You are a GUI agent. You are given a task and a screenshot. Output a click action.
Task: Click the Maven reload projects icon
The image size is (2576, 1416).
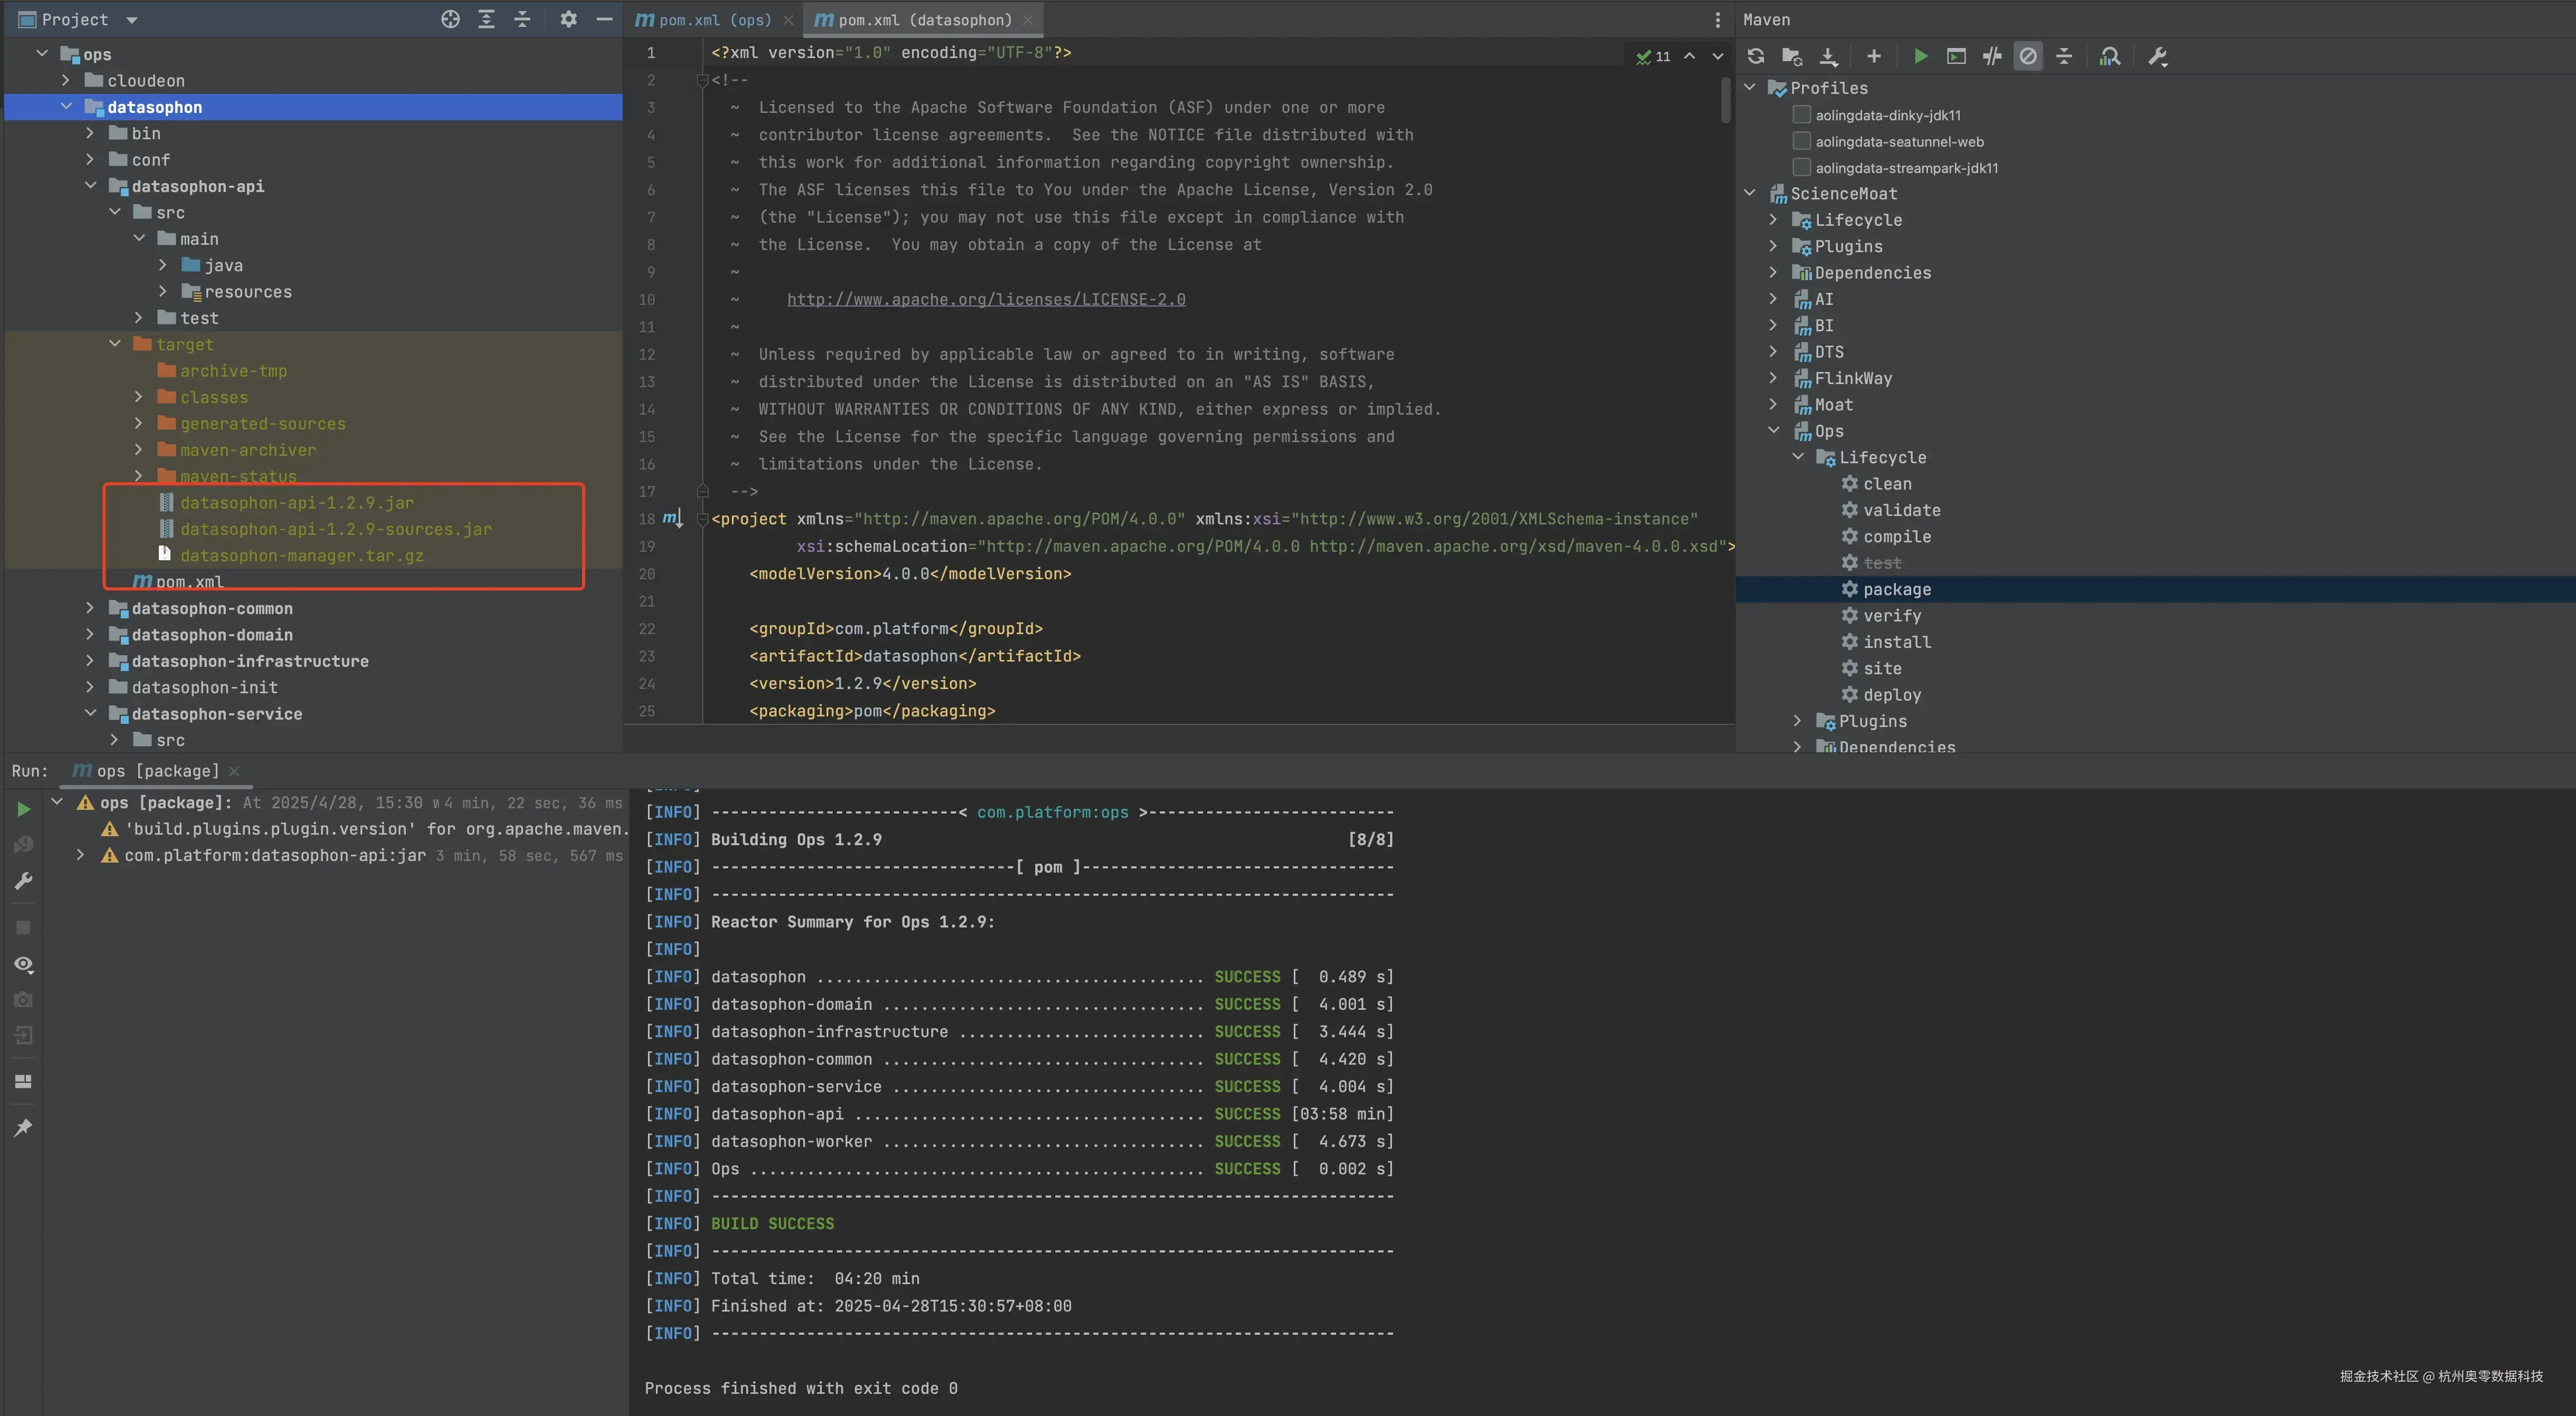click(1755, 57)
